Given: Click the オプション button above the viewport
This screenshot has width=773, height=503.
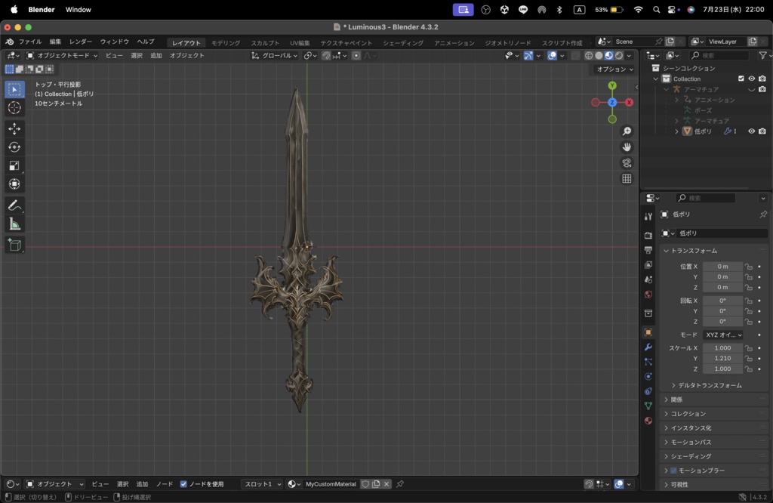Looking at the screenshot, I should [x=614, y=69].
